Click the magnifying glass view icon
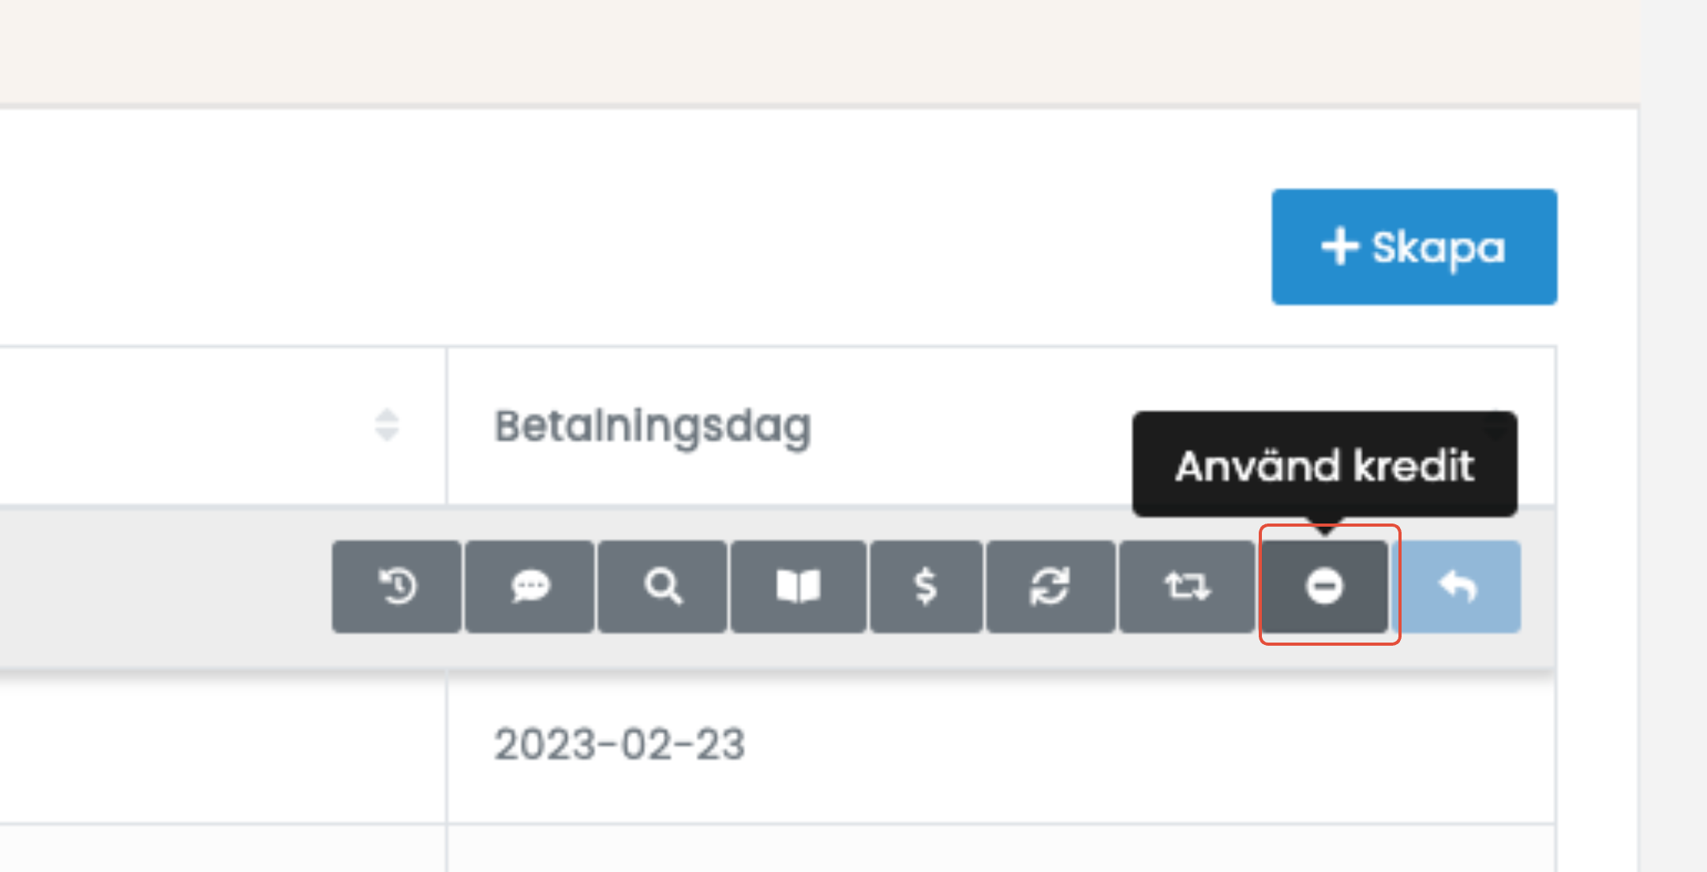The width and height of the screenshot is (1707, 872). 662,587
